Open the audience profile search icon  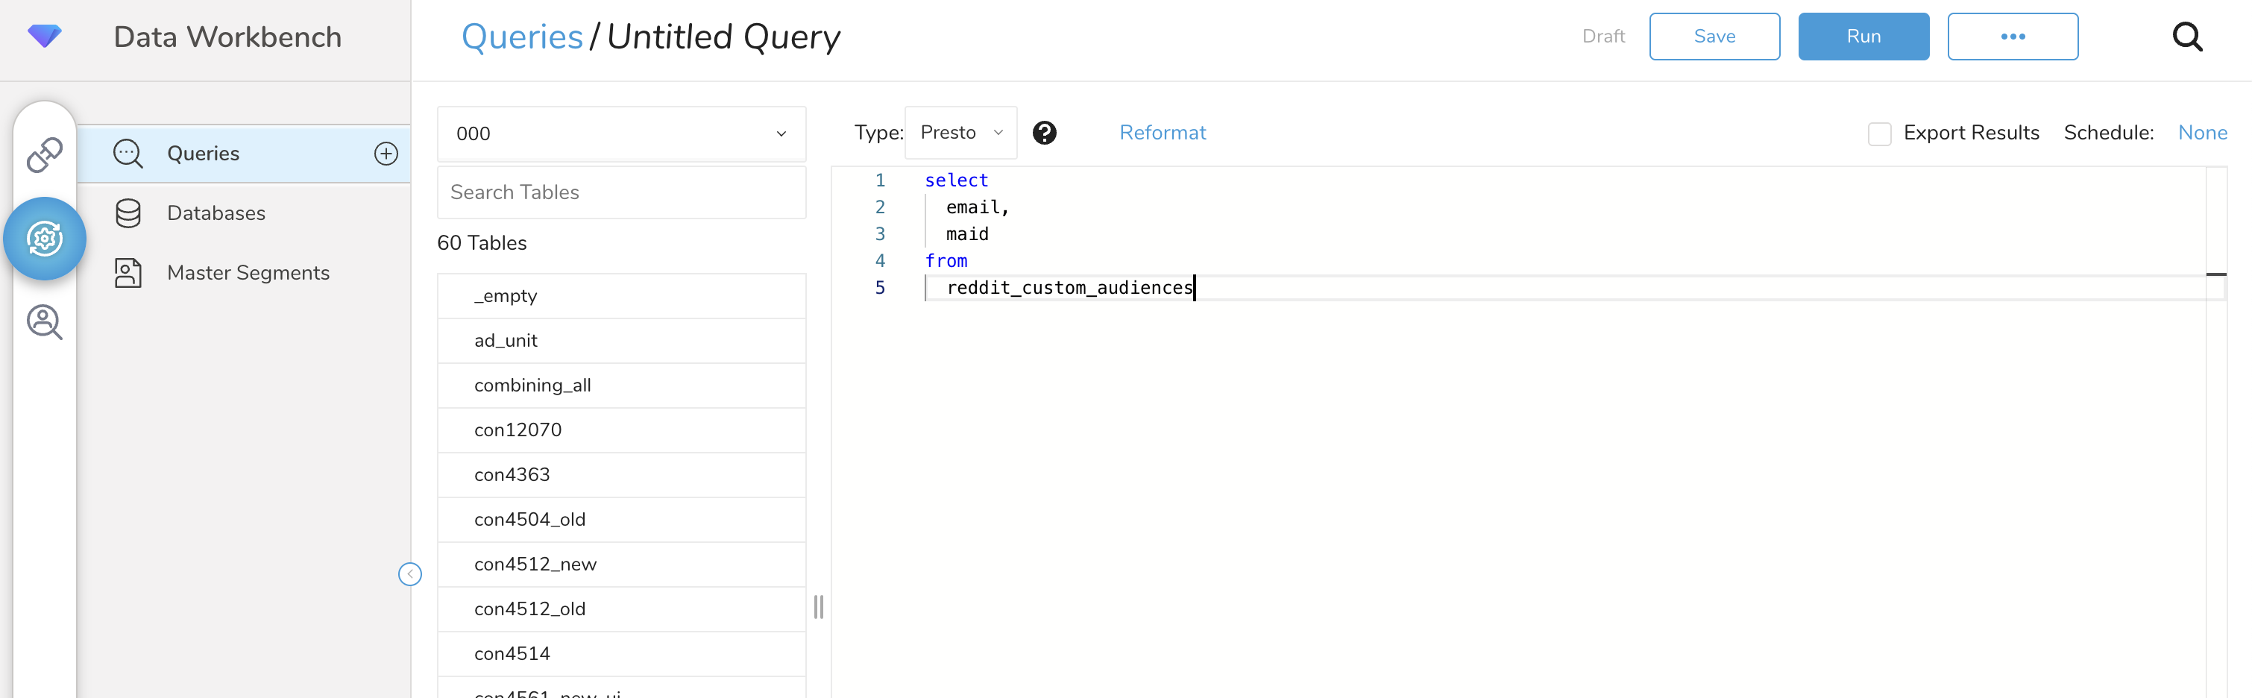coord(44,322)
